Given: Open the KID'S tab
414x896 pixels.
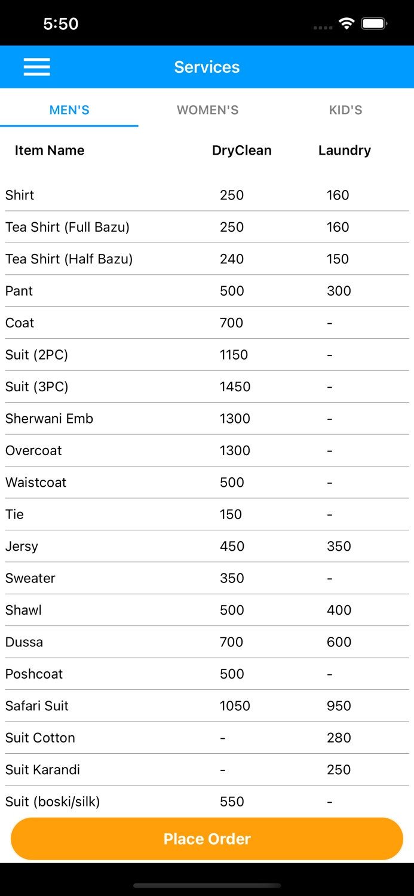Looking at the screenshot, I should (x=345, y=110).
